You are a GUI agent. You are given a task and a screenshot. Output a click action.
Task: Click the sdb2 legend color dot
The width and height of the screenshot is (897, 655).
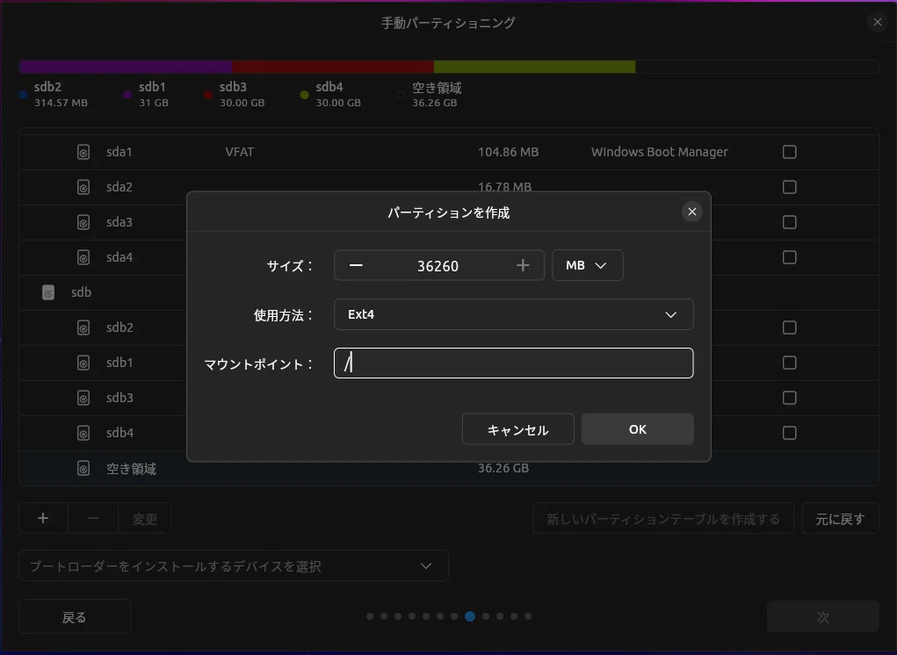pos(23,95)
